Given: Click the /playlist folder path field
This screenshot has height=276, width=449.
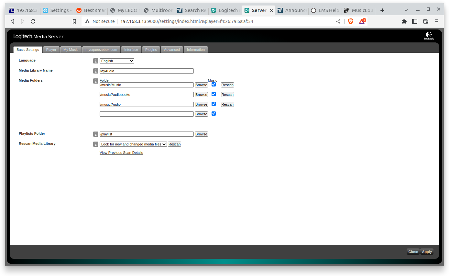Looking at the screenshot, I should 147,134.
